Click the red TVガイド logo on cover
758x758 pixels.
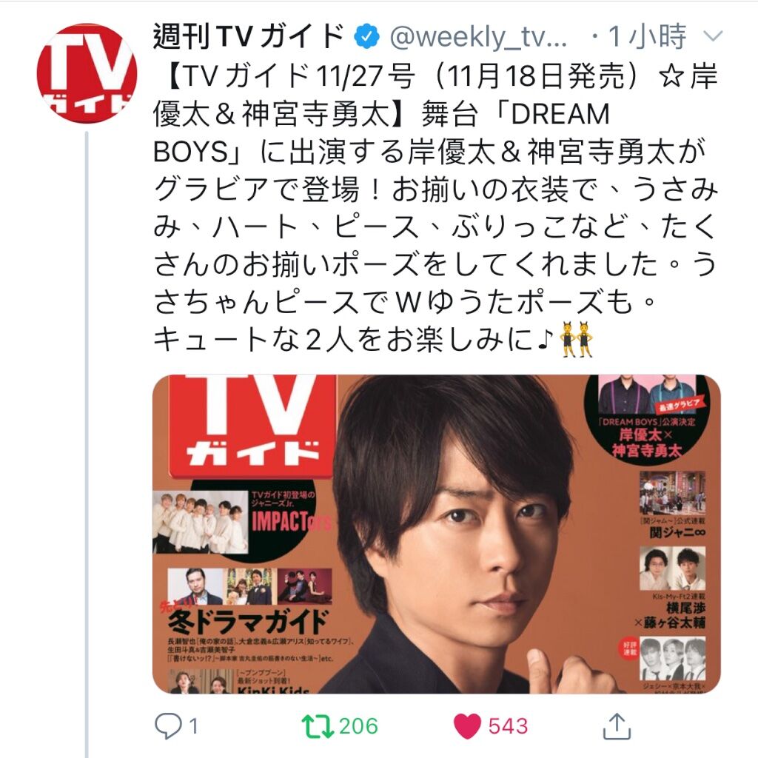(252, 426)
